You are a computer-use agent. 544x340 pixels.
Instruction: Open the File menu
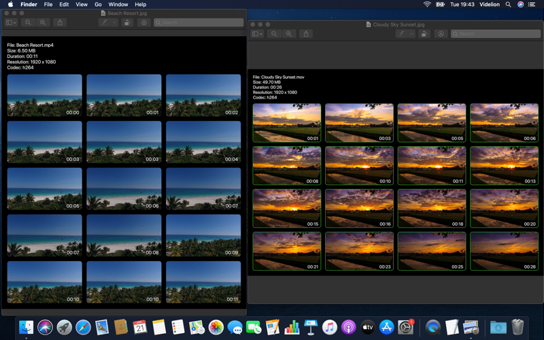point(48,5)
